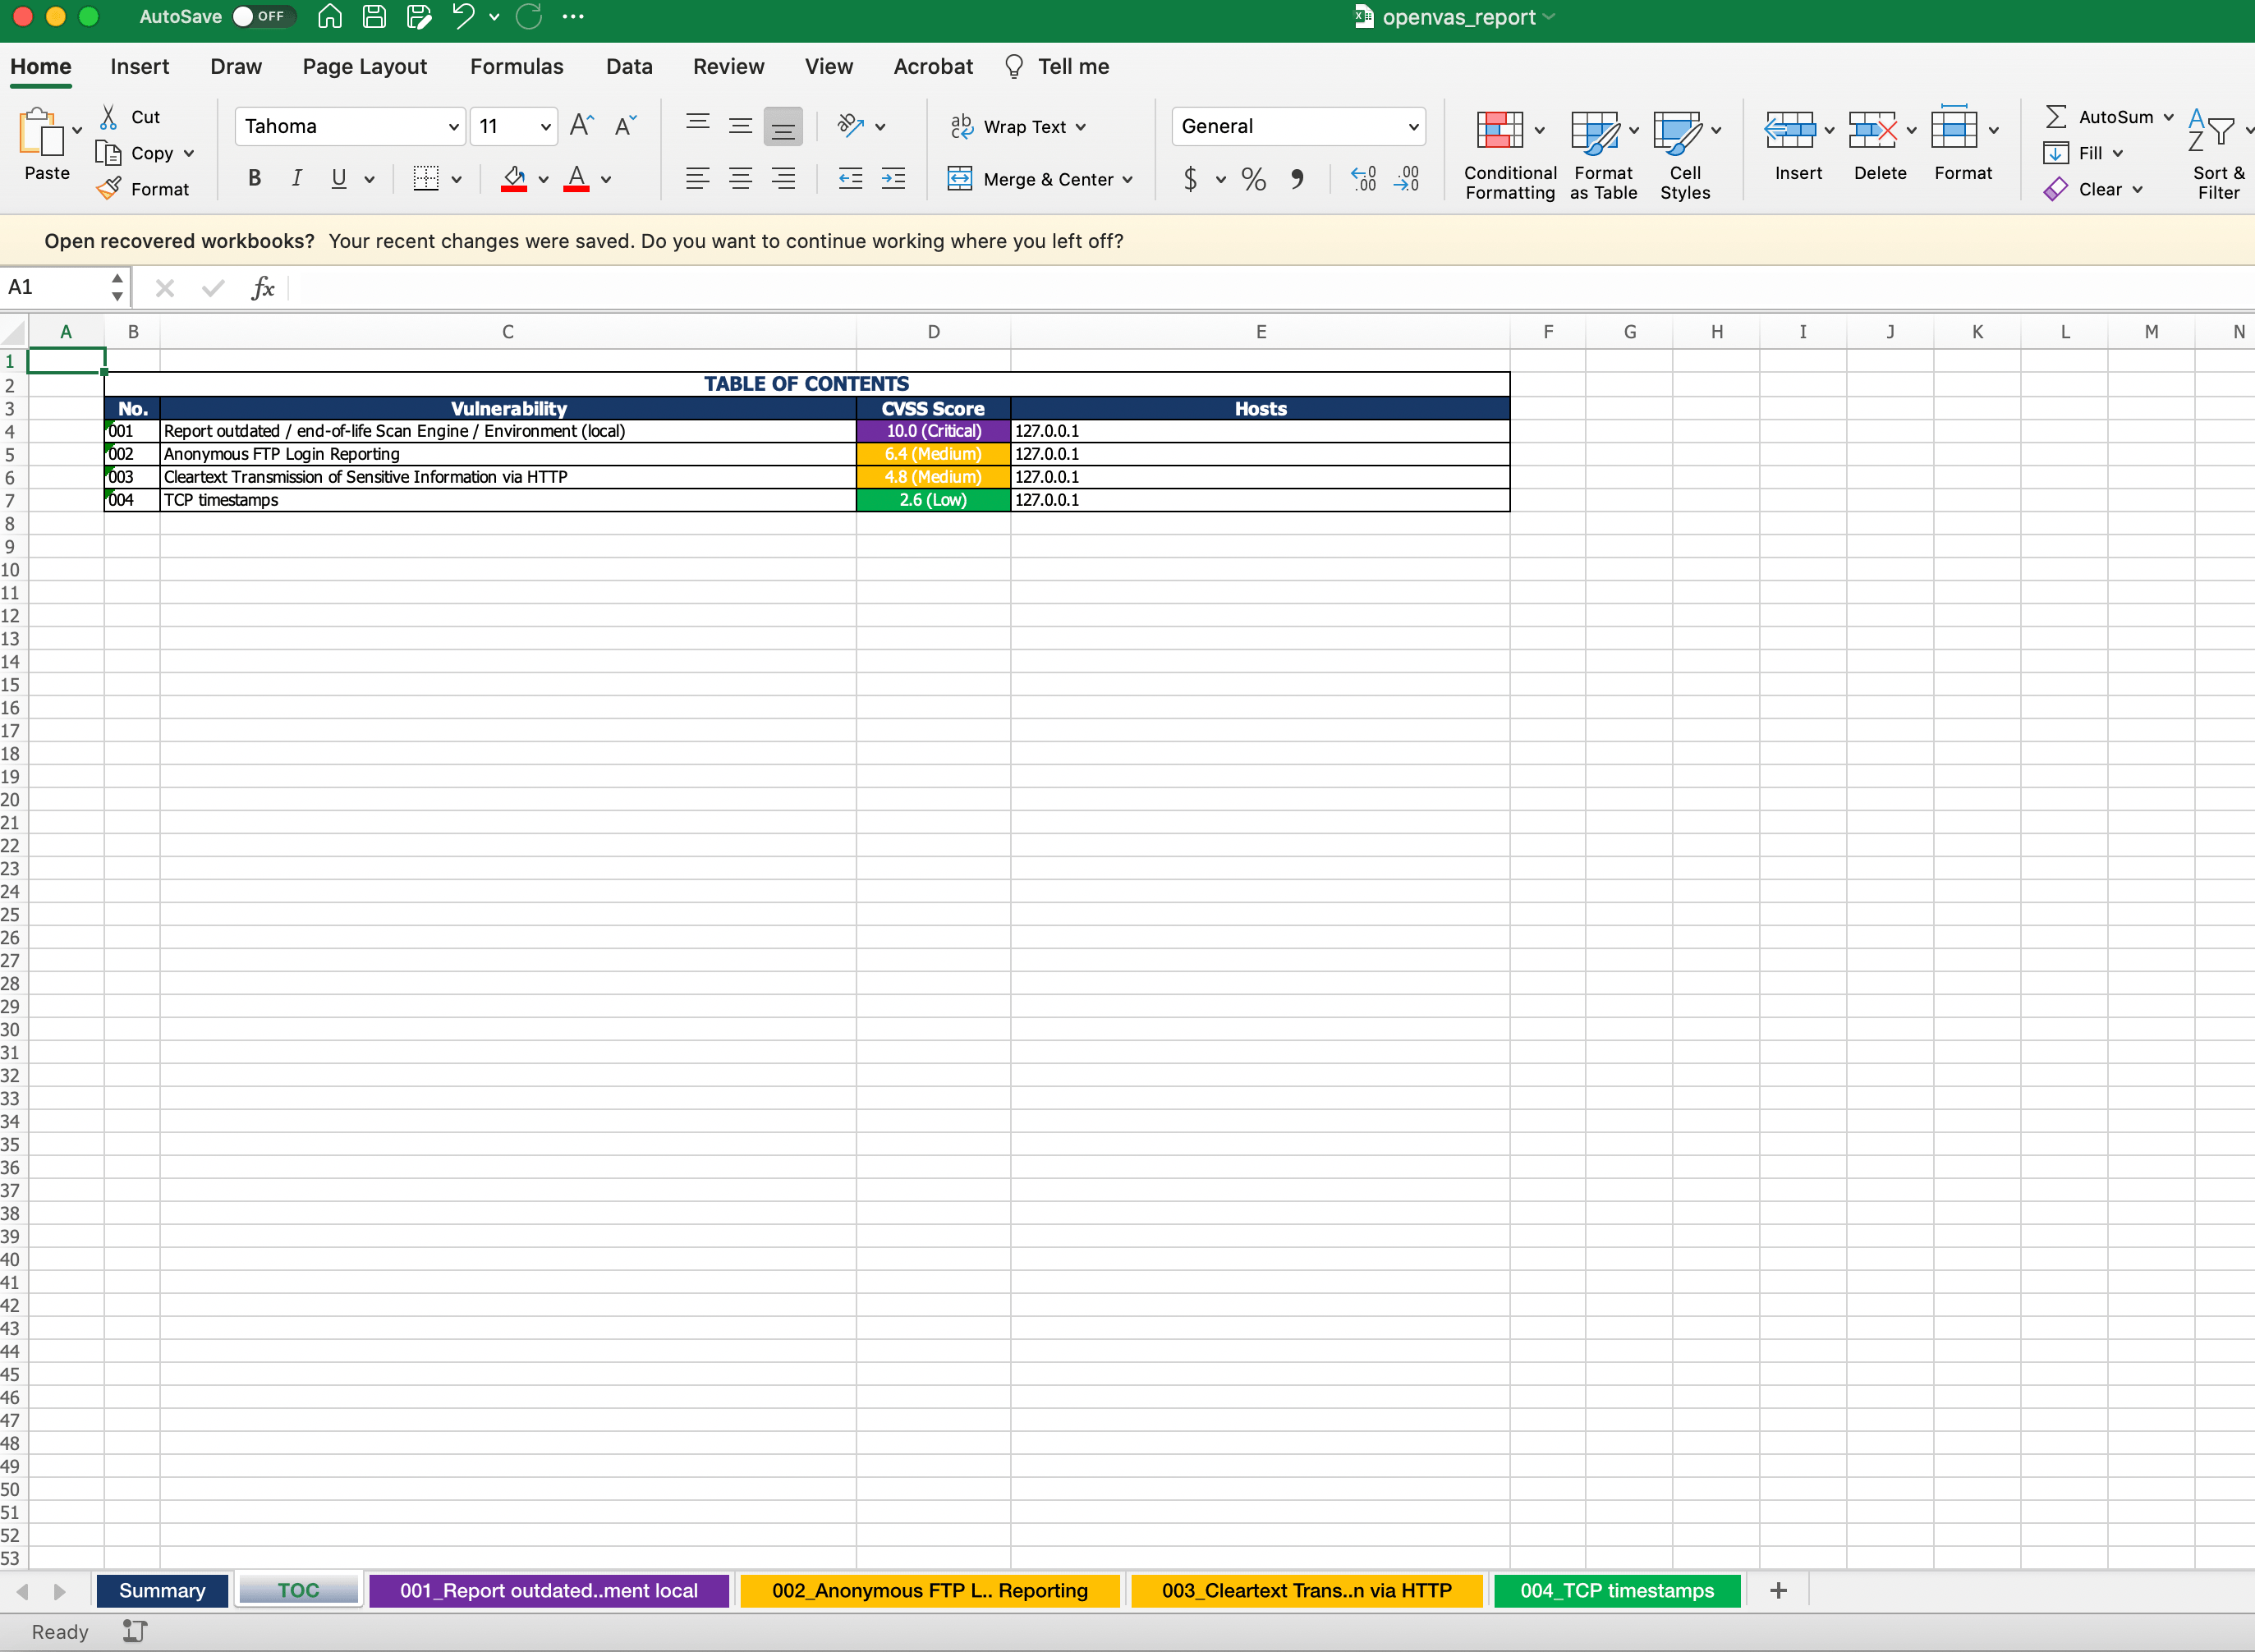Toggle Bold formatting
Screen dimensions: 2255x1652
point(254,179)
